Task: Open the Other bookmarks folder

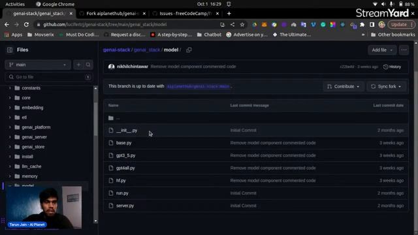Action: (x=393, y=35)
